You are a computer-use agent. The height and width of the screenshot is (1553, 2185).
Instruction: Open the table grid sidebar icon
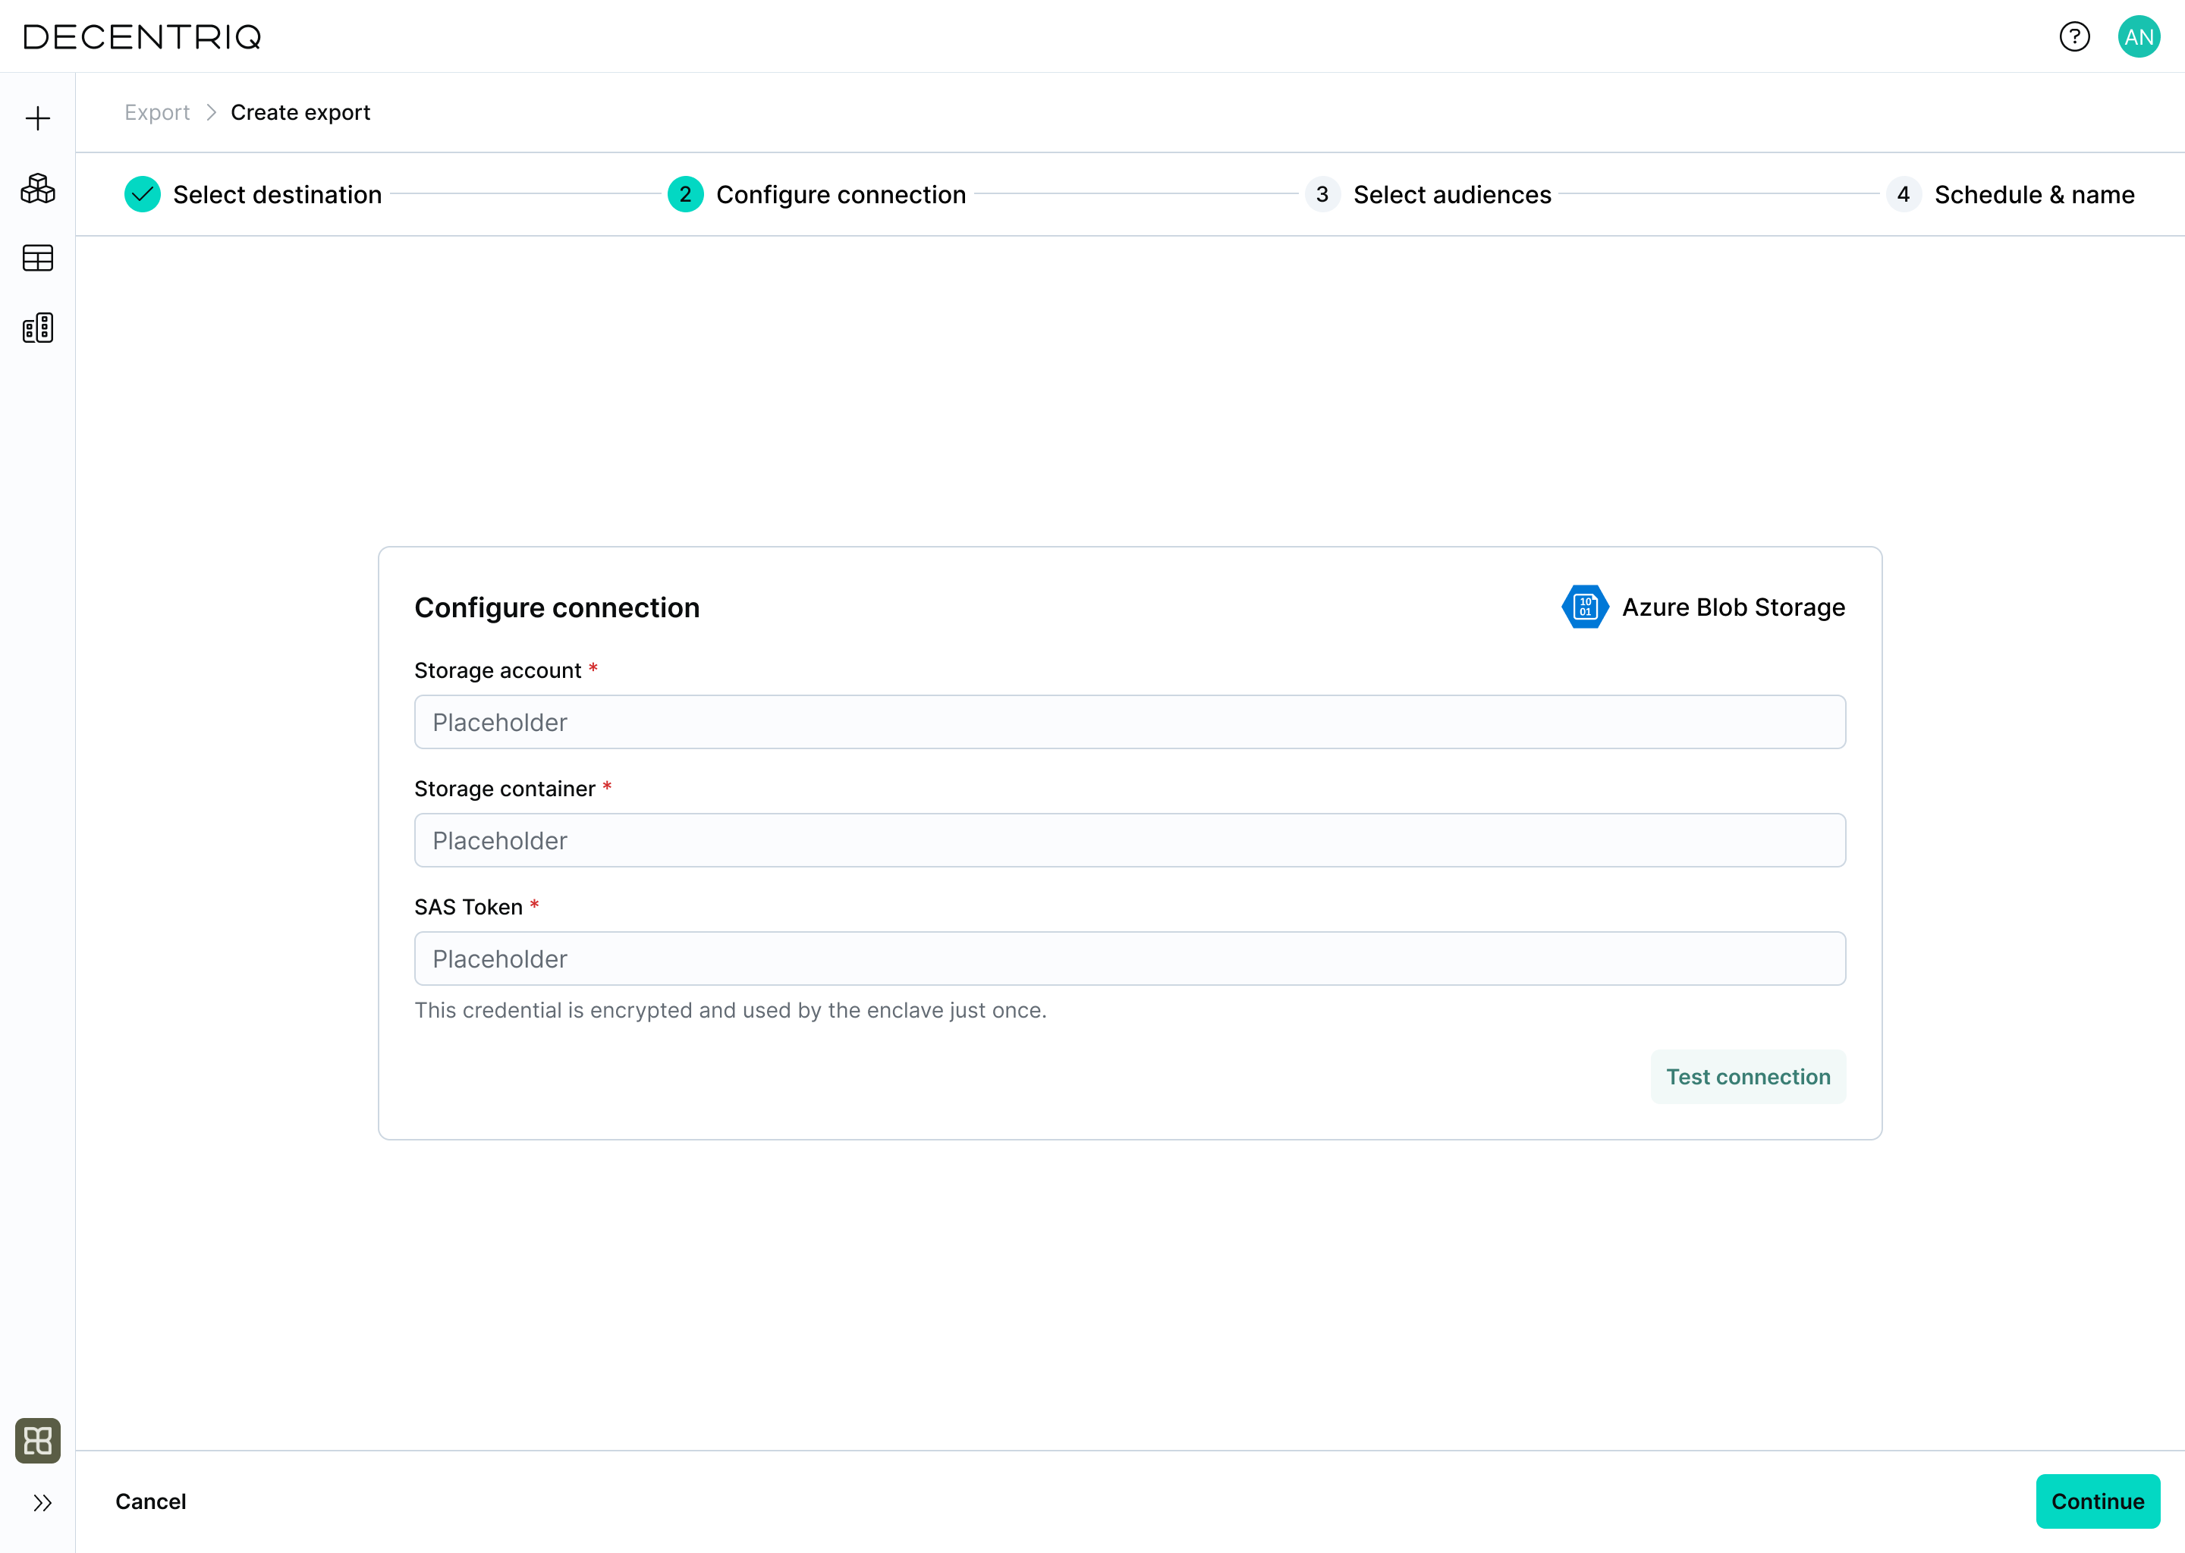pyautogui.click(x=37, y=258)
